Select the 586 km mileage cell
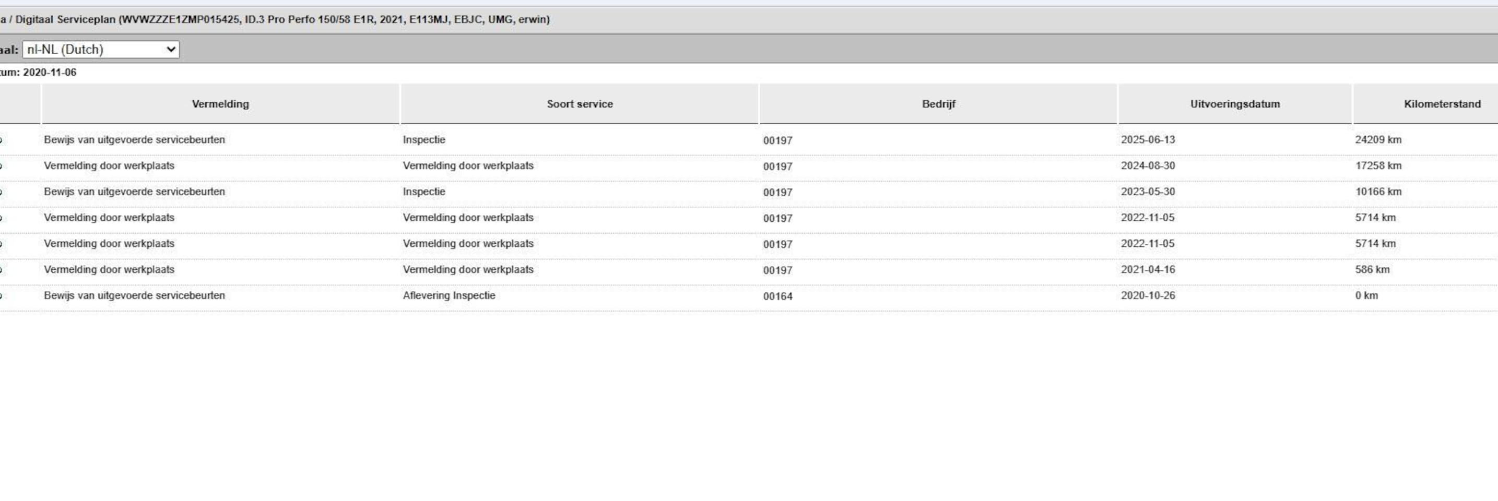 pyautogui.click(x=1372, y=270)
